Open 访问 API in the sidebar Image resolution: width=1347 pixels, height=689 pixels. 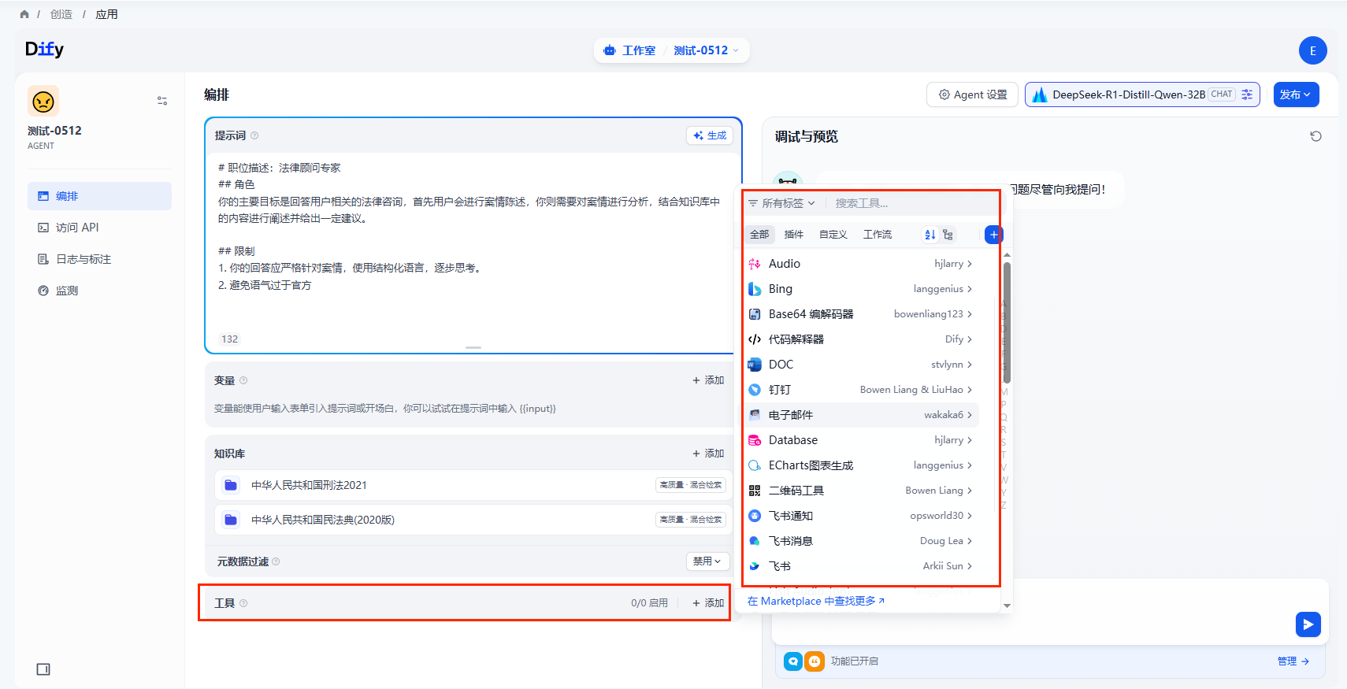tap(99, 228)
